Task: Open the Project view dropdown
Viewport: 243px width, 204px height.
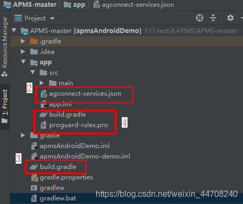Action: click(52, 18)
